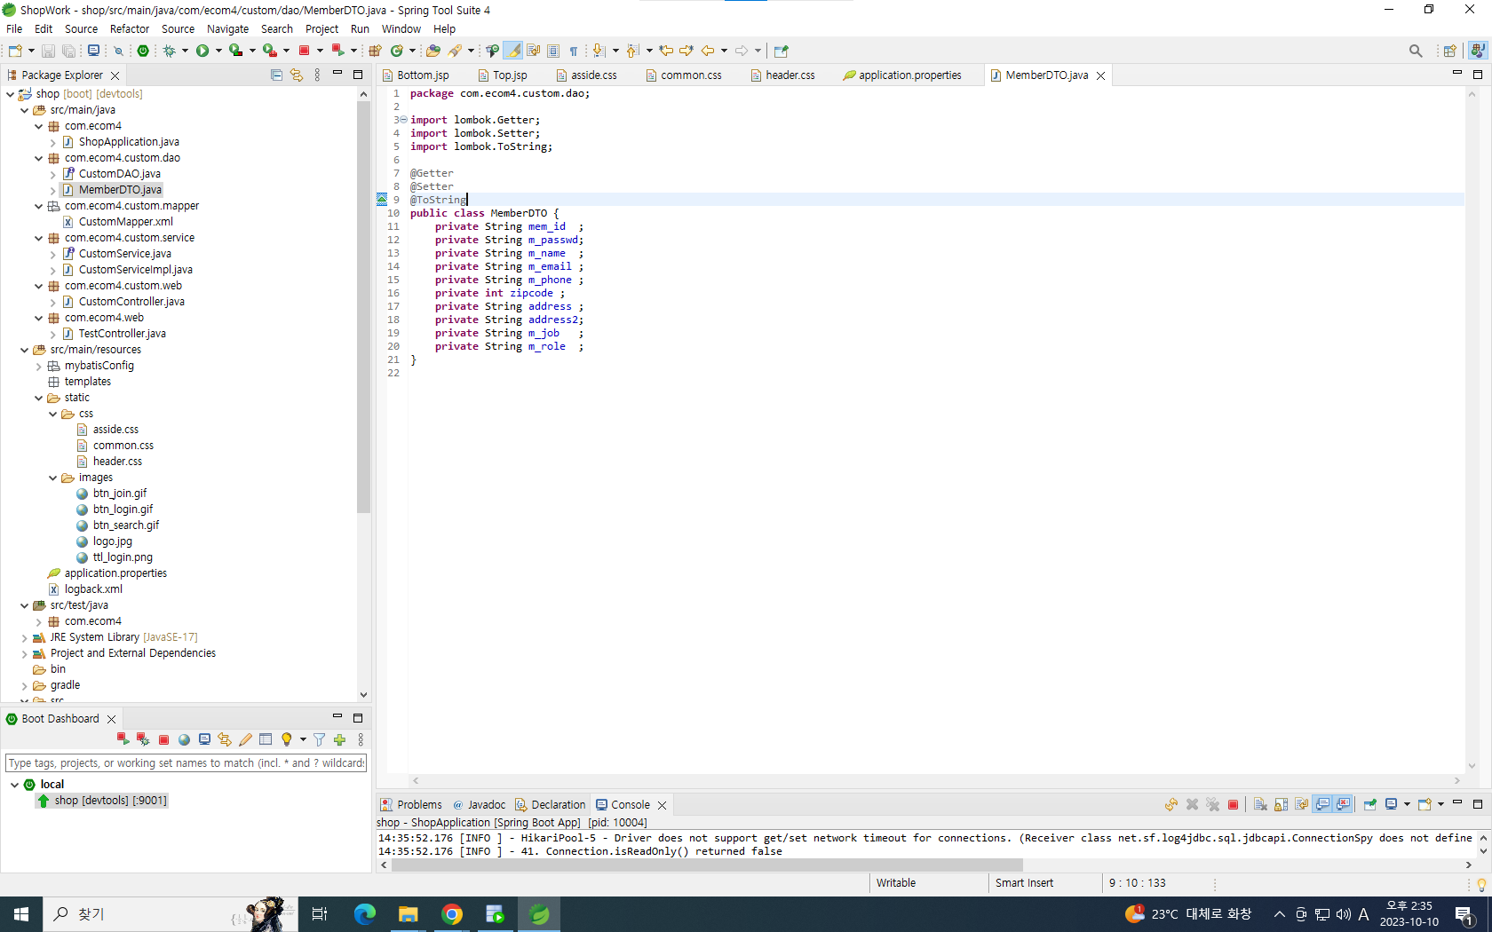Clear Console icon in Console toolbar

pos(1260,804)
